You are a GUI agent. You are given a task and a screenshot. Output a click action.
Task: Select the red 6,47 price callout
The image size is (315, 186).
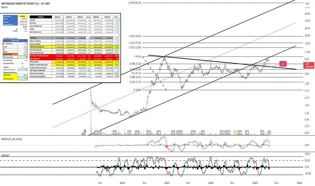tap(283, 64)
